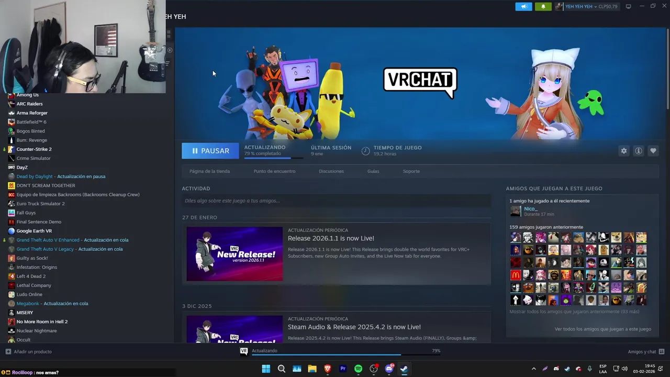Select Crime Simulator in library list
Screen dimensions: 670x377
(33, 158)
